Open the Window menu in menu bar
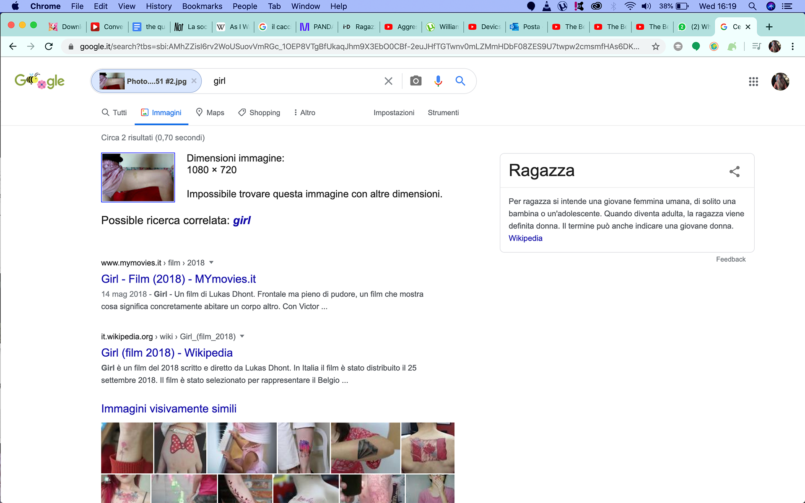The image size is (805, 503). coord(305,6)
